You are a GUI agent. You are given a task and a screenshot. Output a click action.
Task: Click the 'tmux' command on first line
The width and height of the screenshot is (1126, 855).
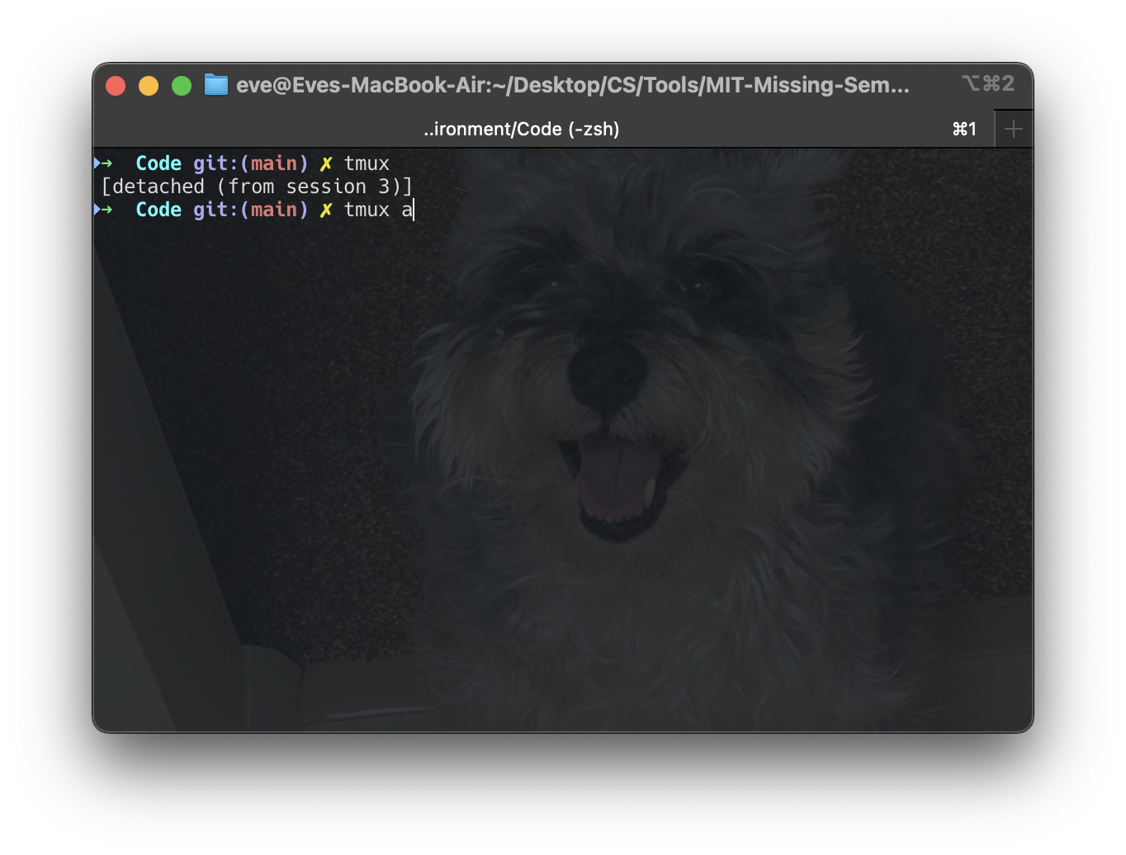pyautogui.click(x=367, y=163)
